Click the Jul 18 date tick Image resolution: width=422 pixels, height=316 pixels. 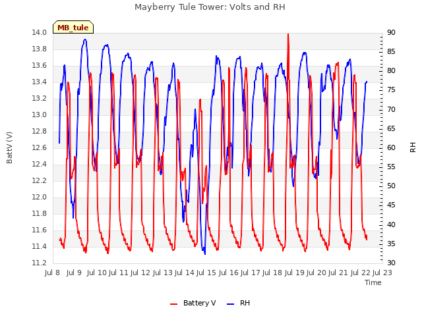pos(272,273)
